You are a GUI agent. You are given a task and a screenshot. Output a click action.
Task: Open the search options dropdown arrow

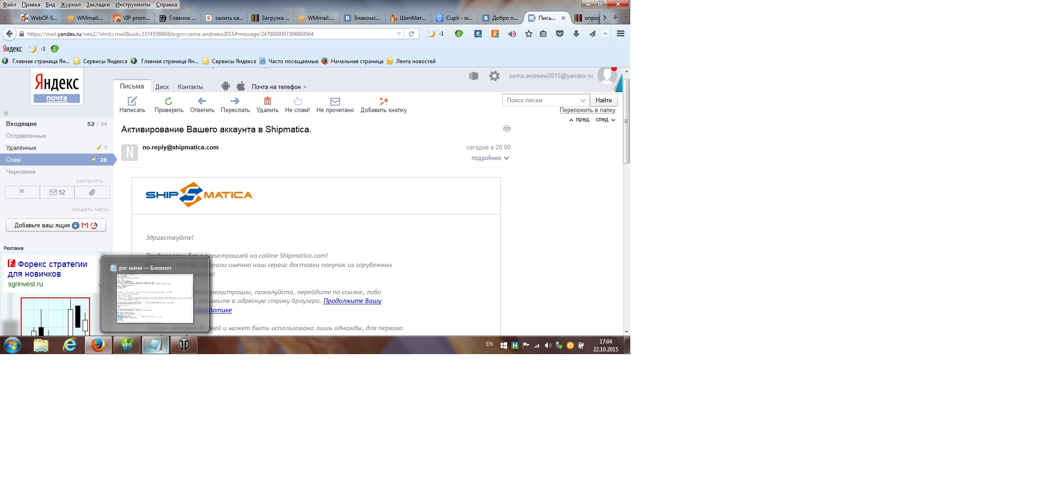coord(583,100)
